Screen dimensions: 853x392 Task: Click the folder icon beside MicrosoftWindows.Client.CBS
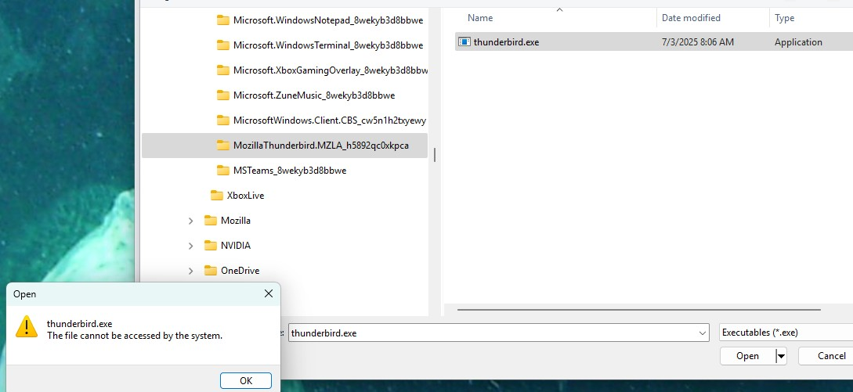point(223,120)
